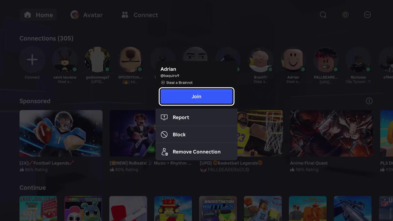Select the BrantTr avatar

click(261, 60)
